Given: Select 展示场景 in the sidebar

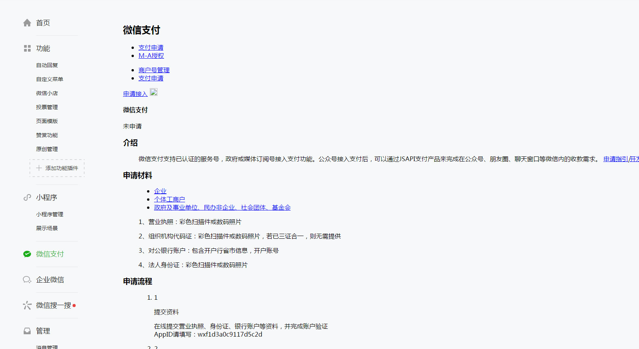Looking at the screenshot, I should pos(47,228).
